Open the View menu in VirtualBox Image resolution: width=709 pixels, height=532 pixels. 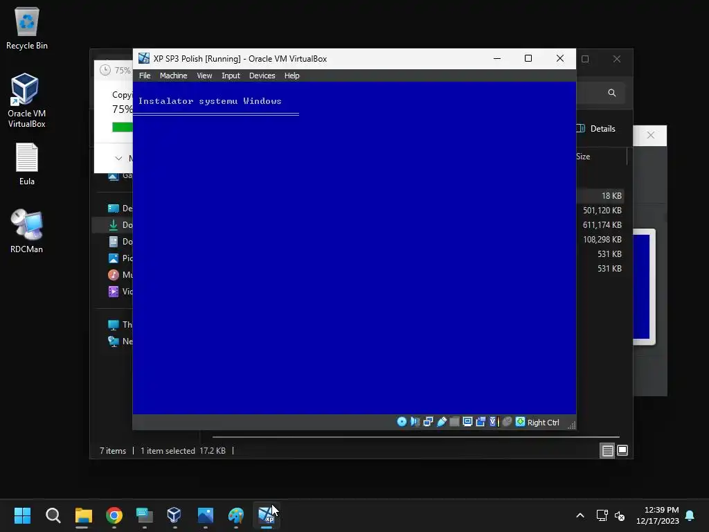coord(204,76)
